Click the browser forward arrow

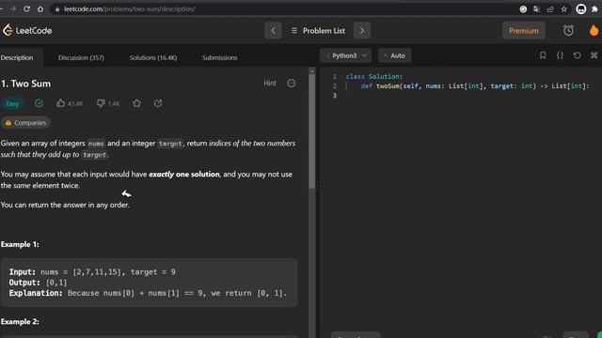point(12,8)
